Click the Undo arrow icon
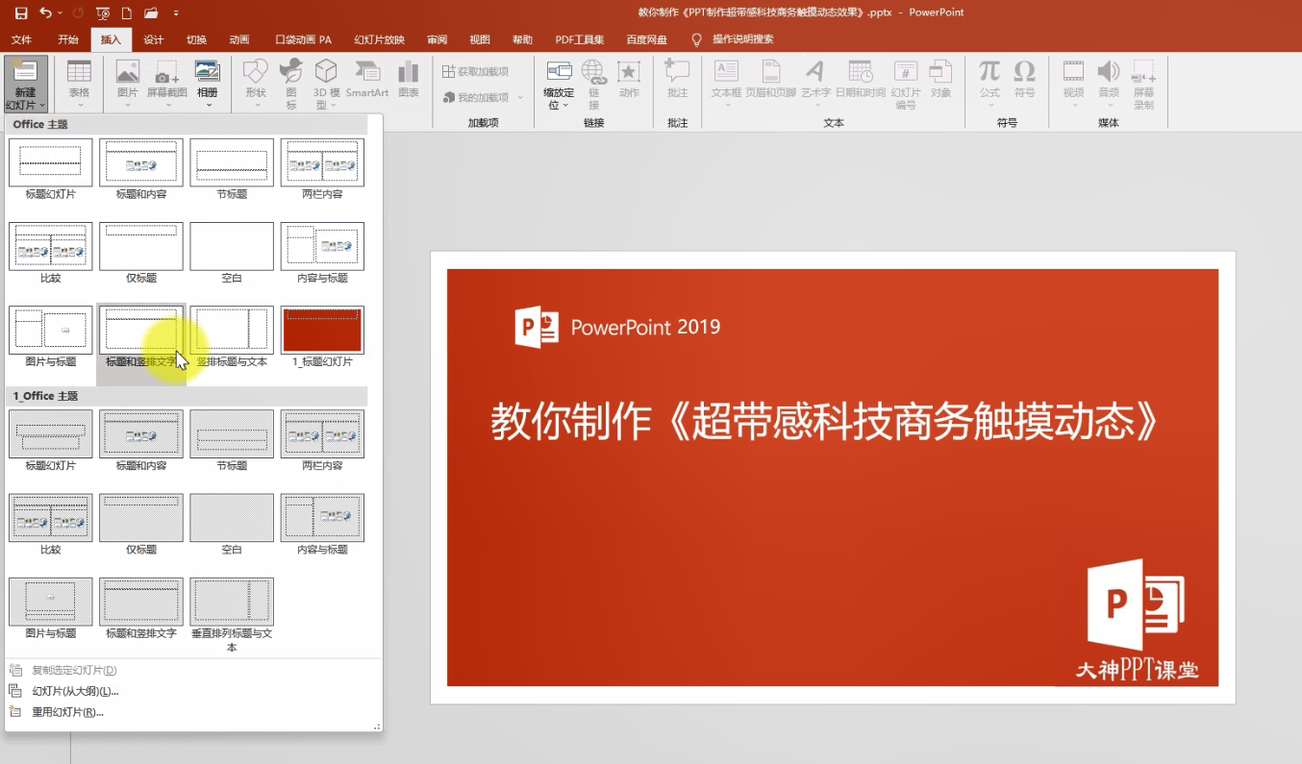The image size is (1302, 764). coord(46,13)
